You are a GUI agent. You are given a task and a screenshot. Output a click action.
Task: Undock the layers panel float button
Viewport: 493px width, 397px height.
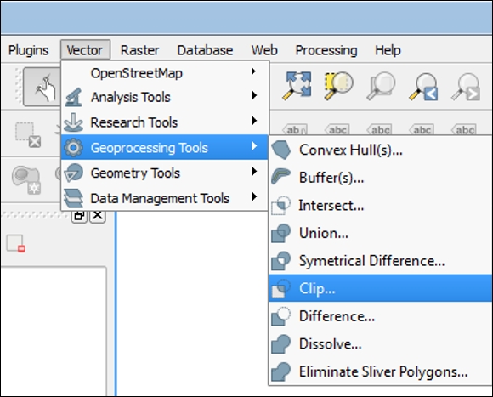[79, 215]
